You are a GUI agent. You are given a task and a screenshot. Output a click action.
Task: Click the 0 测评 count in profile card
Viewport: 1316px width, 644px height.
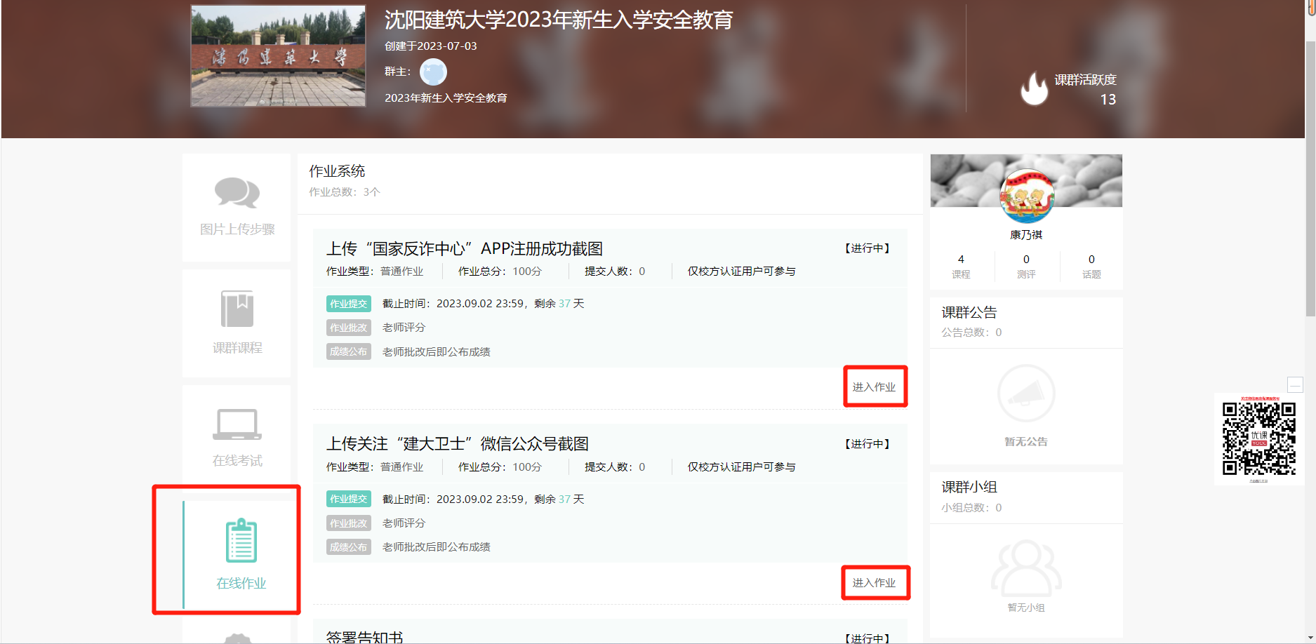1026,266
